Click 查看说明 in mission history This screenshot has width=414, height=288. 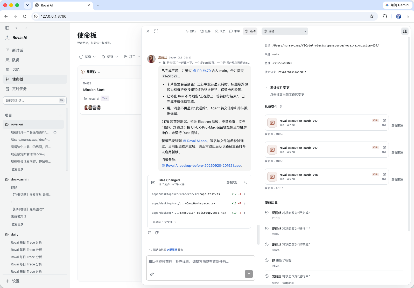point(288,283)
